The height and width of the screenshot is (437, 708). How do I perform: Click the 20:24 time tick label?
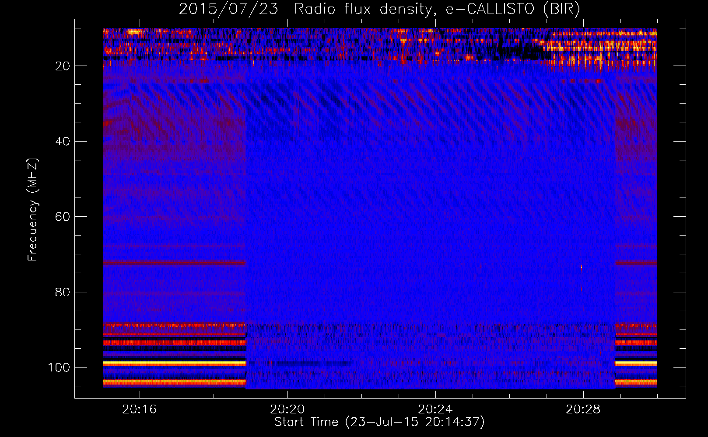click(x=435, y=409)
